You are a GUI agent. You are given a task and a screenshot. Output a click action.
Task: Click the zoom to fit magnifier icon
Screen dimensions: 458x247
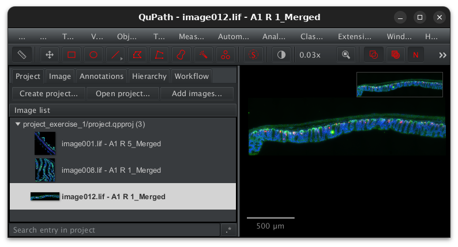[x=346, y=55]
